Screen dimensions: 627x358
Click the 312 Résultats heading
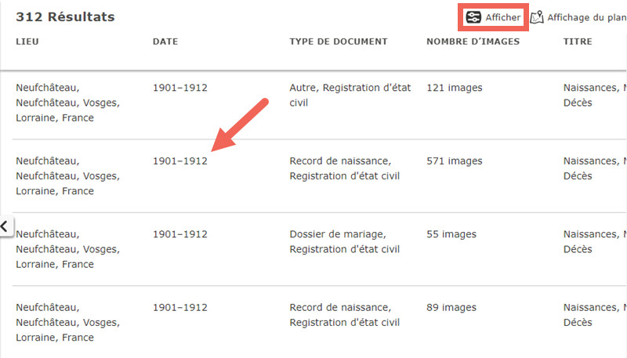pos(65,16)
